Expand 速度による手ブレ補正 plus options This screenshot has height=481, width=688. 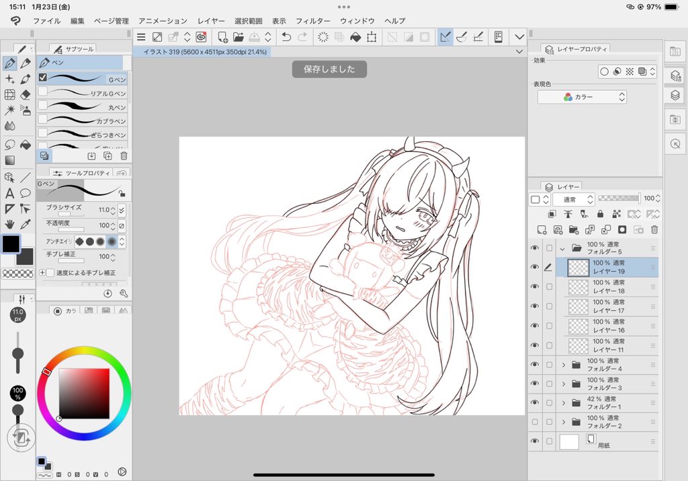[x=42, y=272]
